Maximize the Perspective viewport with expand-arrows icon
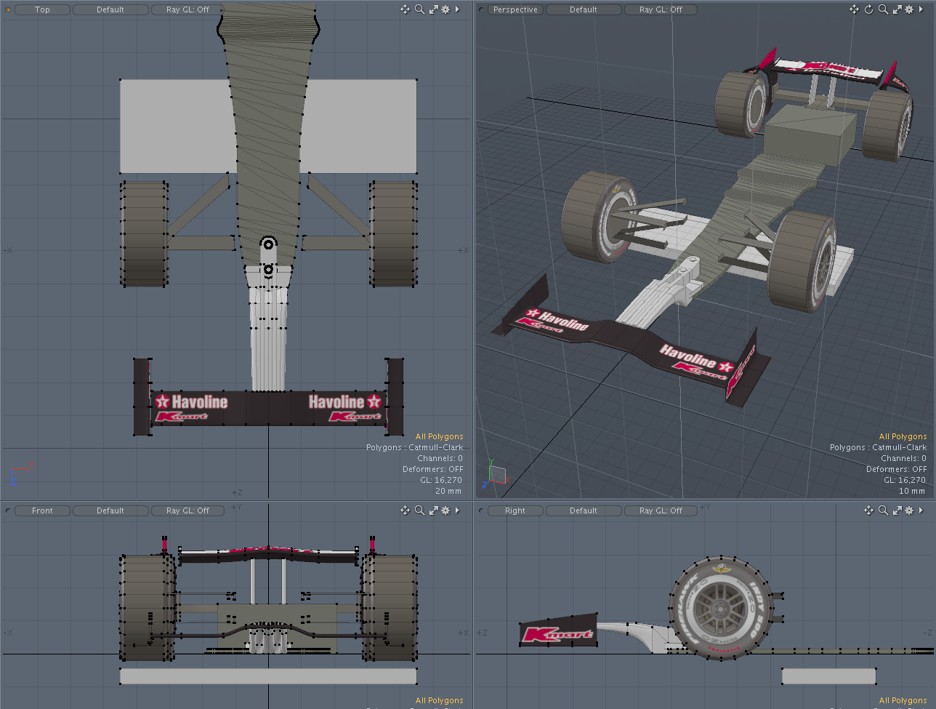This screenshot has width=936, height=709. pyautogui.click(x=897, y=9)
